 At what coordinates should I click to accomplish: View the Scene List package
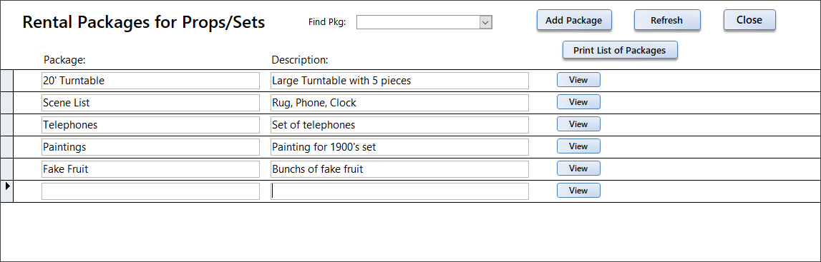tap(578, 102)
